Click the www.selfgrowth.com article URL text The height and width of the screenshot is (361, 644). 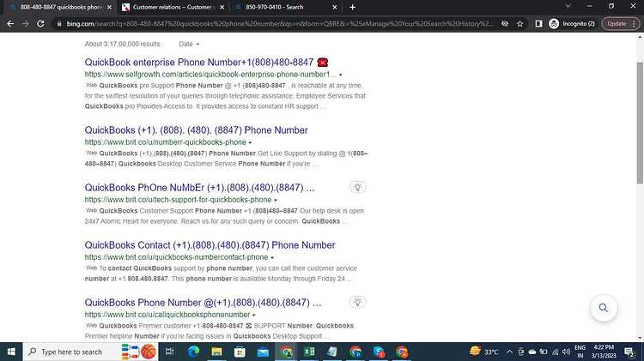210,75
